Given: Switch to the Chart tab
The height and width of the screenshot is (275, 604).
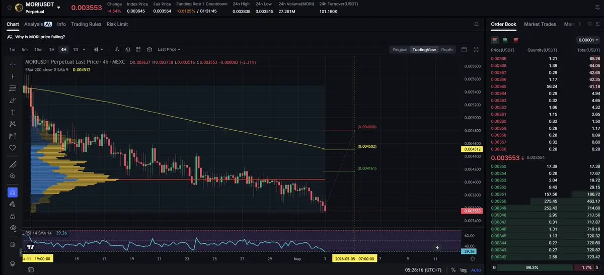Looking at the screenshot, I should [13, 24].
